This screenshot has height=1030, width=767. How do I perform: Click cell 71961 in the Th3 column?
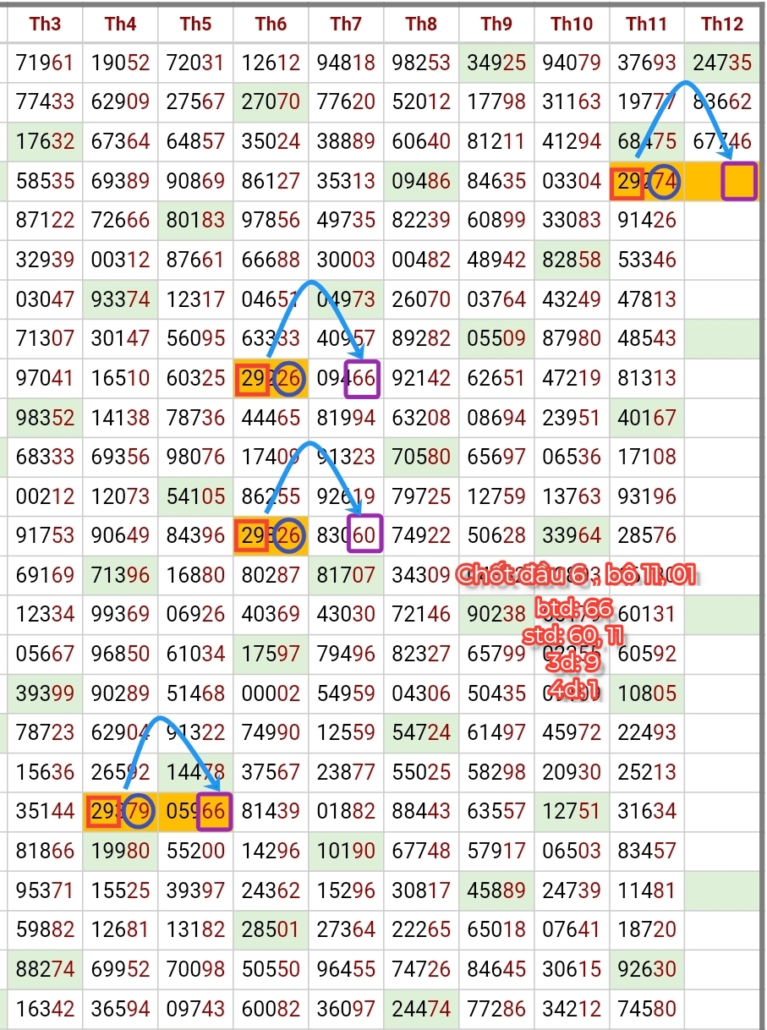pos(45,62)
